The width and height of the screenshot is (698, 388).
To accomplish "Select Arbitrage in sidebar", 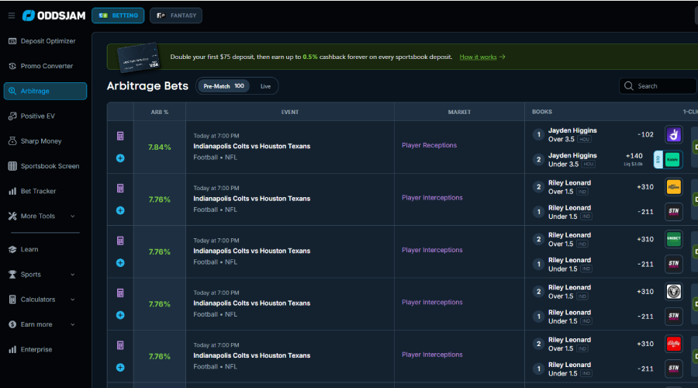I will click(x=46, y=91).
